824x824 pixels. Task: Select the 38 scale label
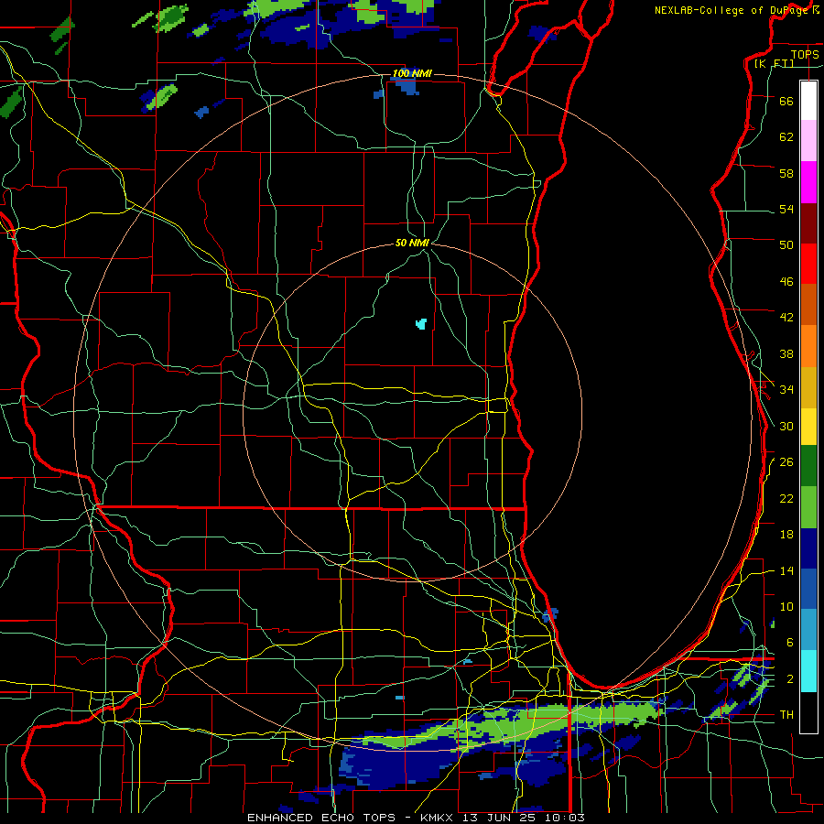click(786, 353)
